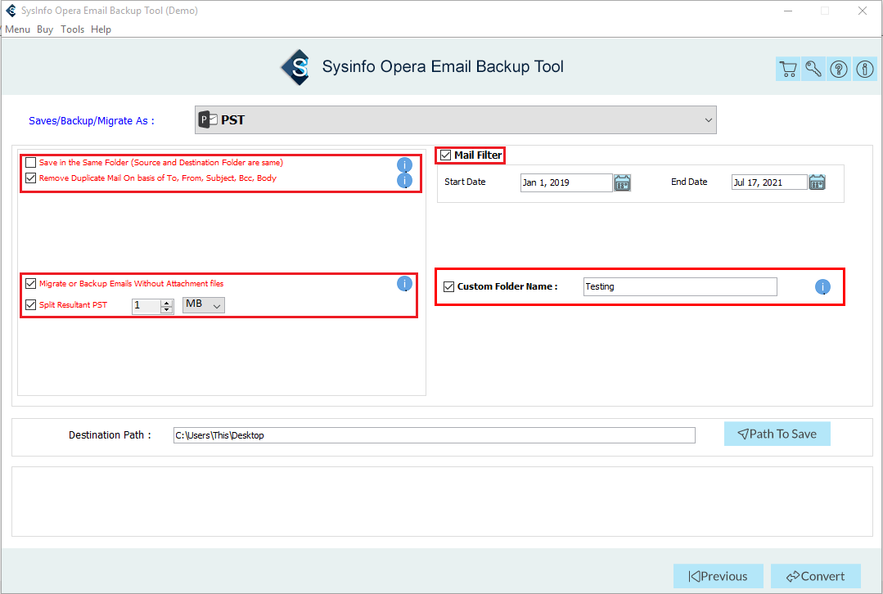Minimize the application window
The image size is (883, 594).
[788, 11]
